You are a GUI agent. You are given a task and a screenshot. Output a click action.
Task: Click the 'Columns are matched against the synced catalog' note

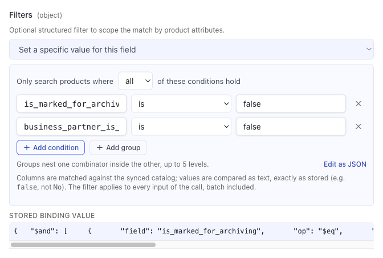[181, 183]
